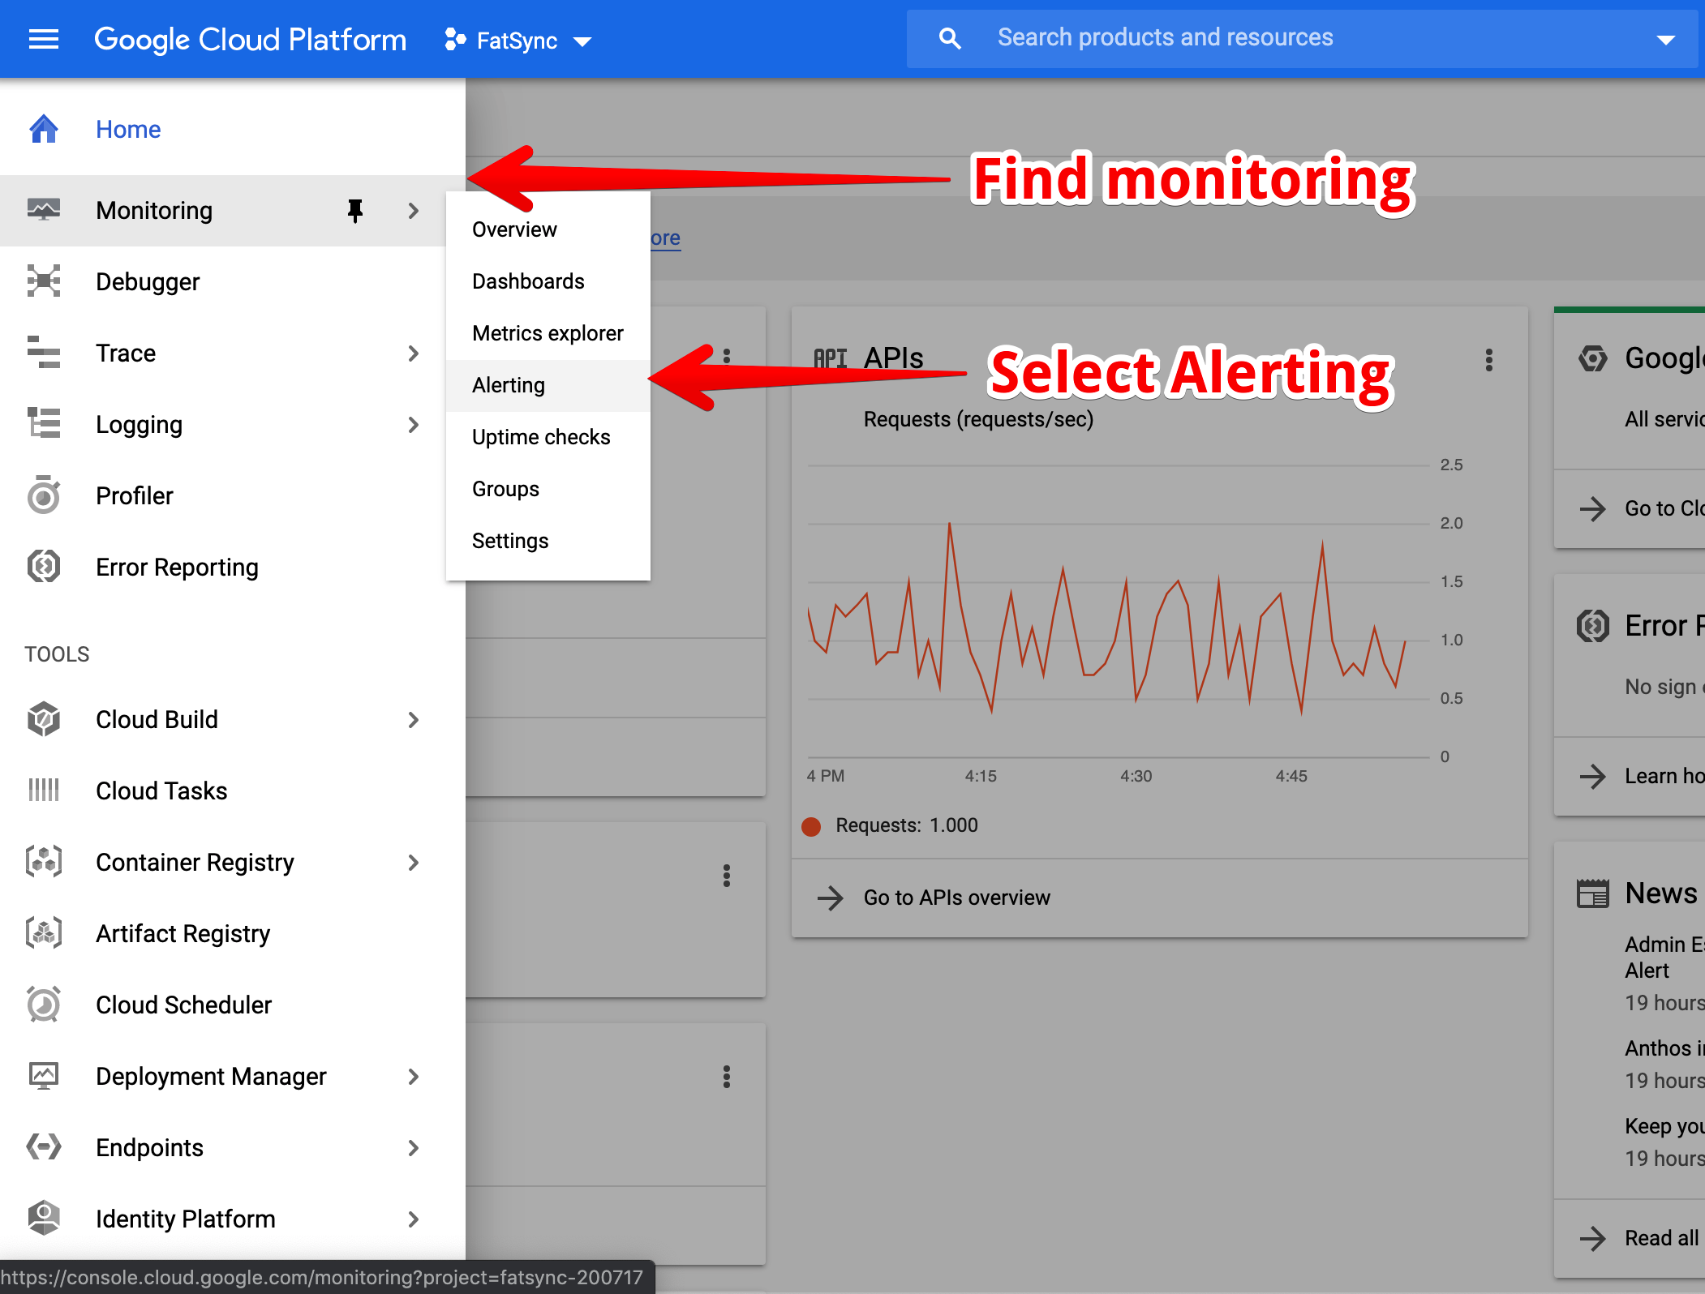The width and height of the screenshot is (1705, 1294).
Task: Click the Debugger icon in sidebar
Action: [44, 281]
